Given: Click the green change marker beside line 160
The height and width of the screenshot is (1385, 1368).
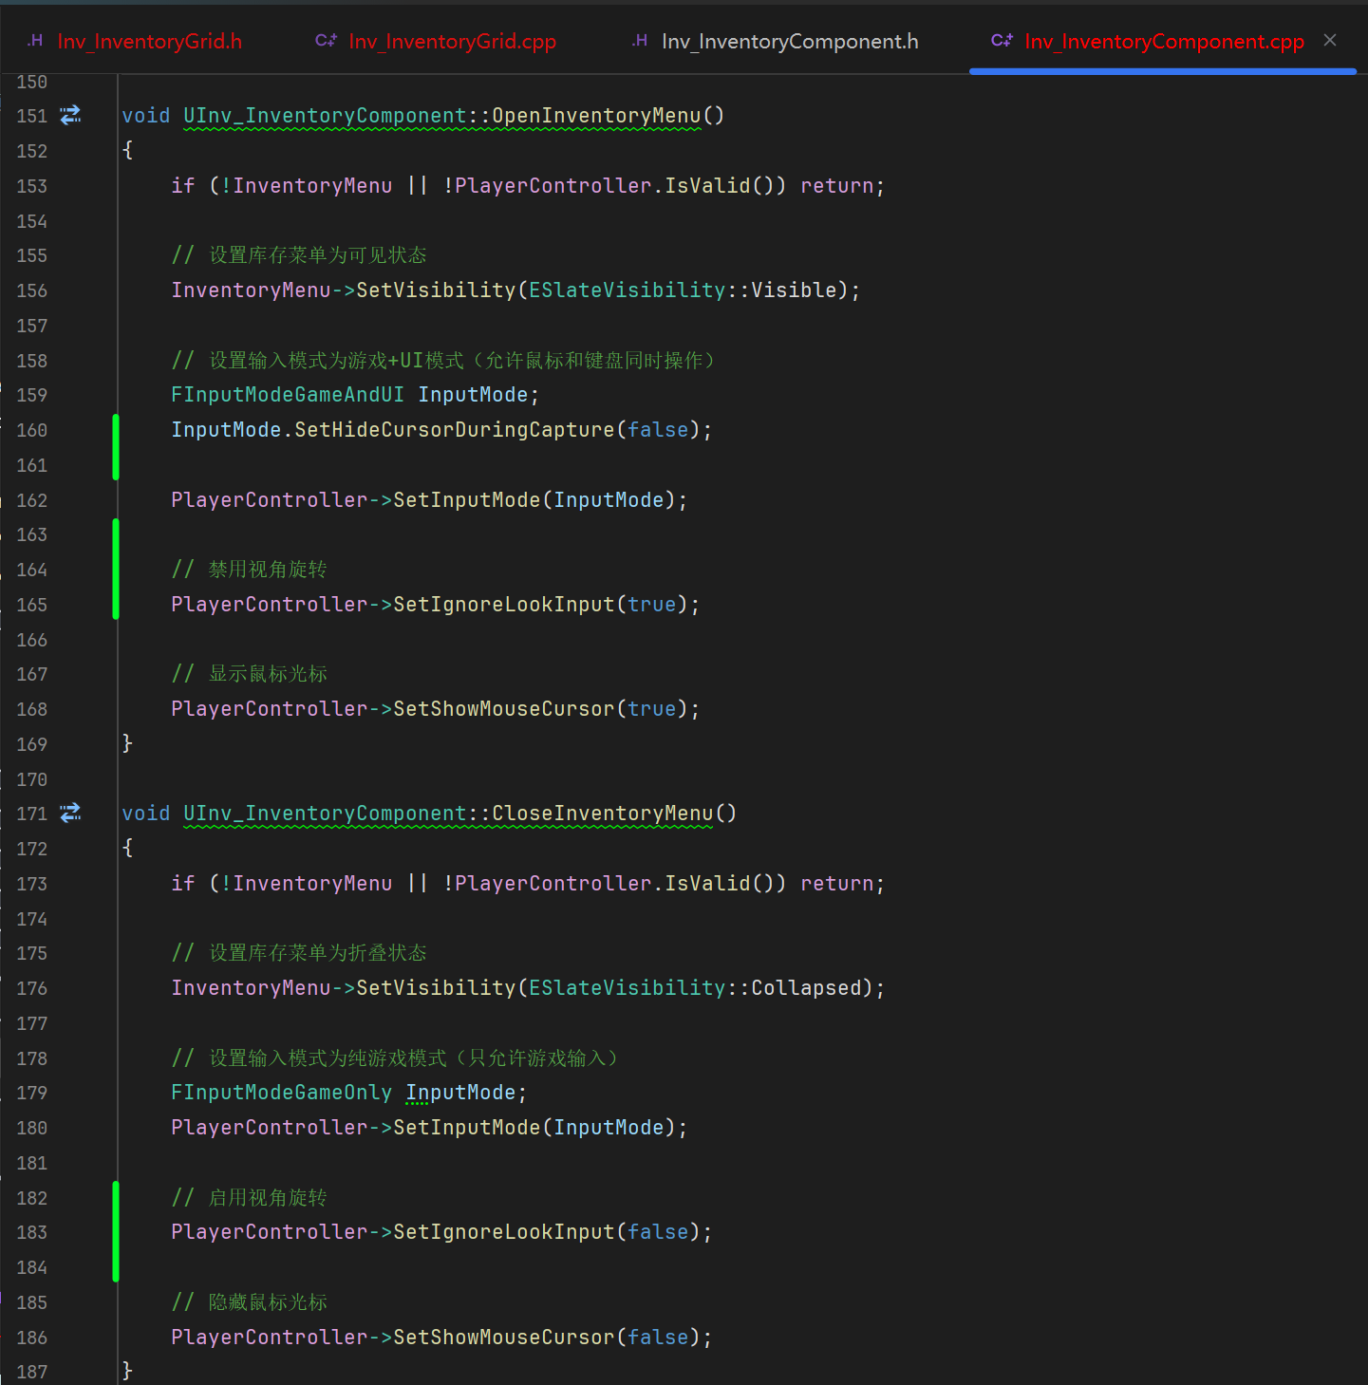Looking at the screenshot, I should [x=116, y=447].
